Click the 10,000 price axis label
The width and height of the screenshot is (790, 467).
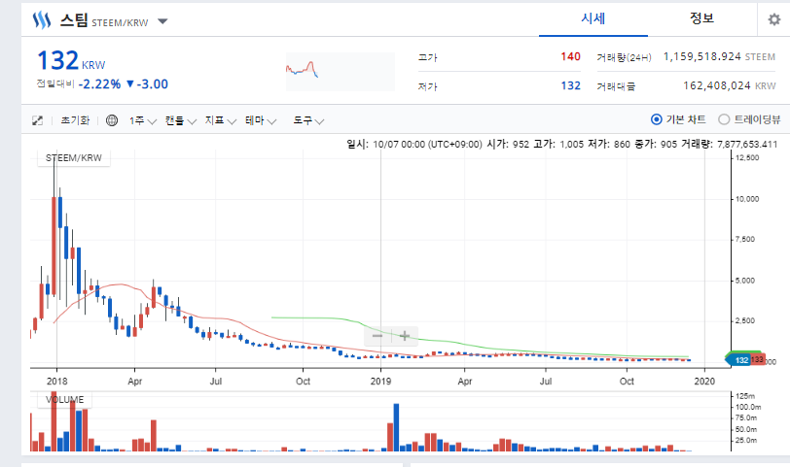(x=746, y=199)
